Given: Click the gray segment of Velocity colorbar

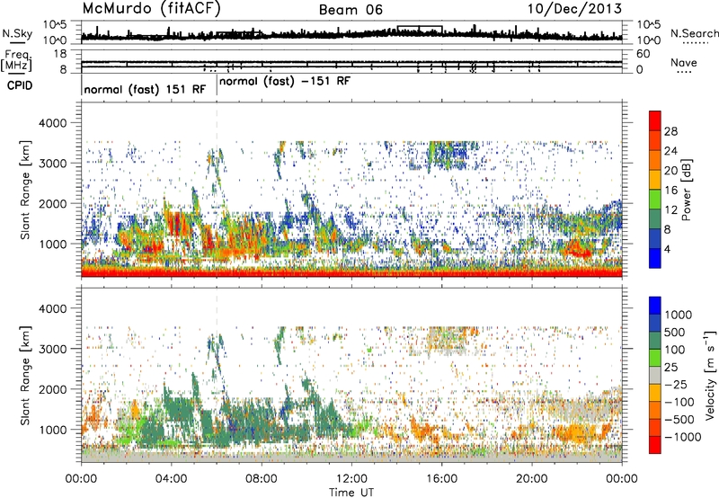Looking at the screenshot, I should point(655,376).
